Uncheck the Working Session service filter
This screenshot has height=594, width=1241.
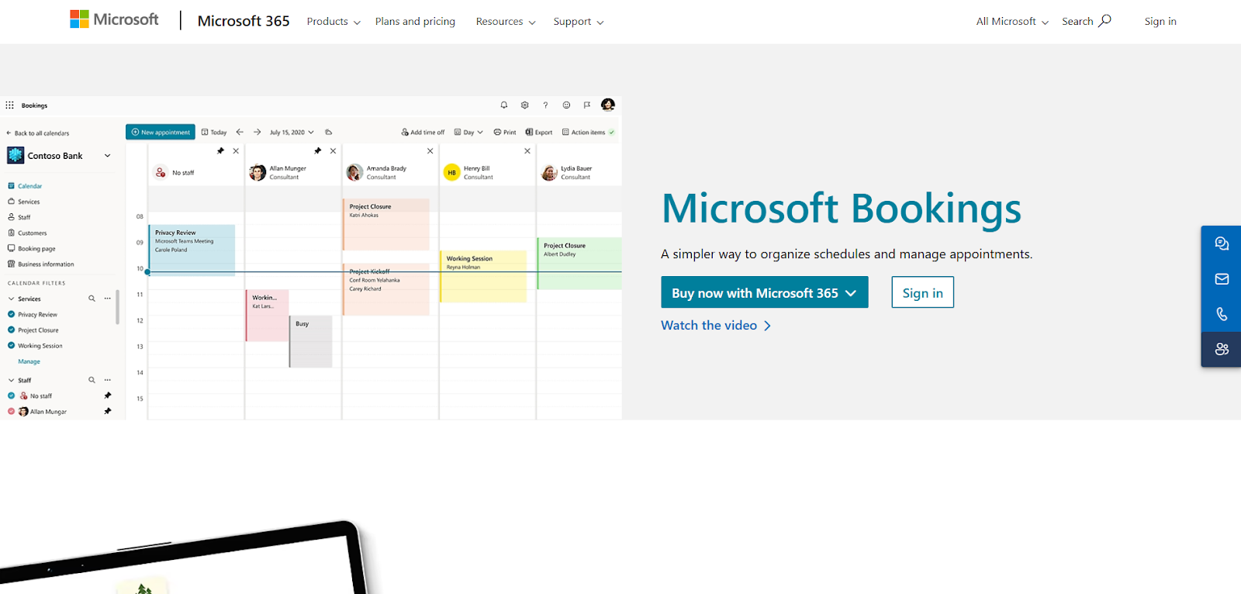tap(11, 345)
